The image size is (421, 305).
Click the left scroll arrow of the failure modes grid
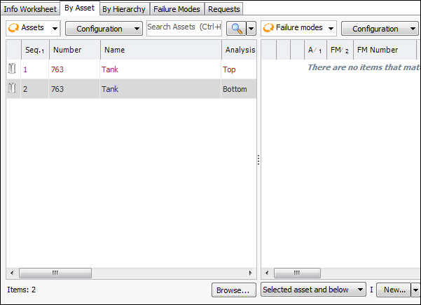(267, 273)
